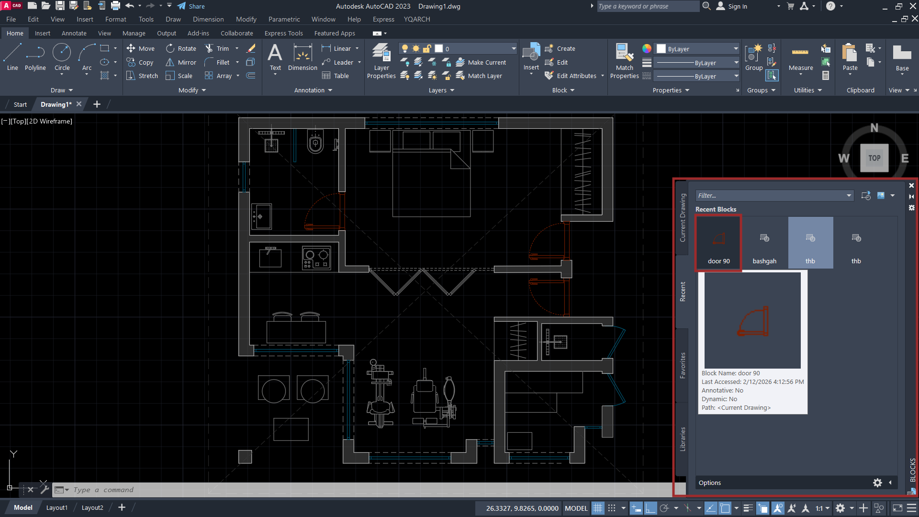The width and height of the screenshot is (919, 517).
Task: Click the layer 0 color swatch
Action: [438, 48]
